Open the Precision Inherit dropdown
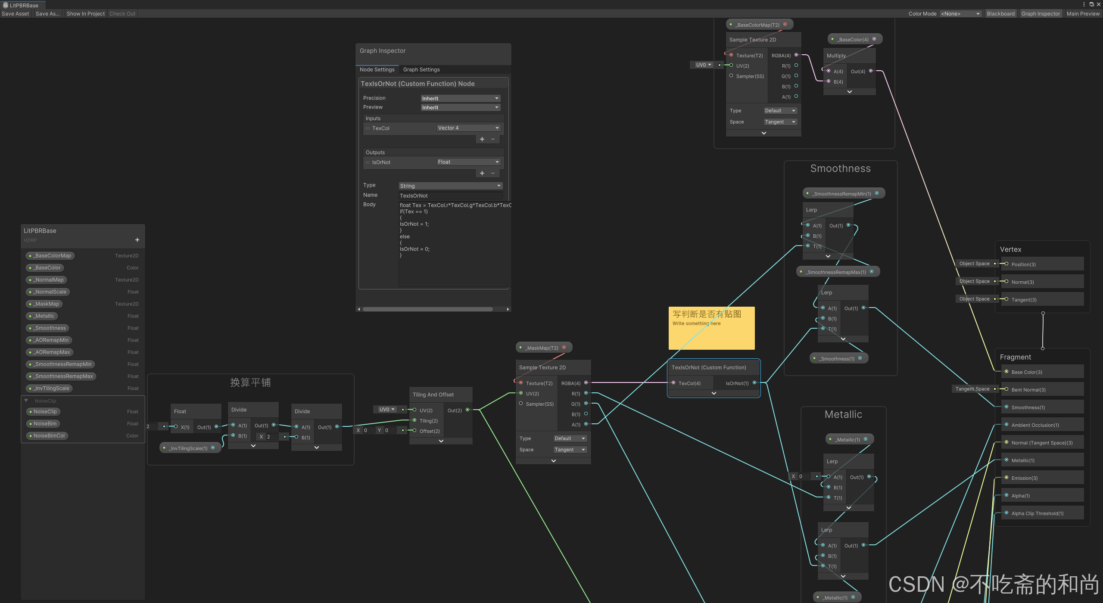Image resolution: width=1103 pixels, height=603 pixels. click(x=460, y=98)
